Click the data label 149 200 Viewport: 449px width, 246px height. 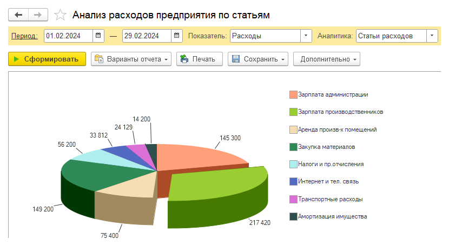coord(43,209)
